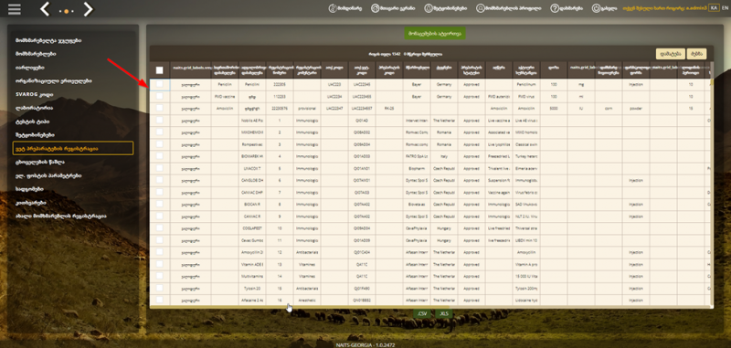Viewport: 731px width, 348px height.
Task: Open ელ. ფოსტის პარამეტრები in the sidebar
Action: click(48, 175)
